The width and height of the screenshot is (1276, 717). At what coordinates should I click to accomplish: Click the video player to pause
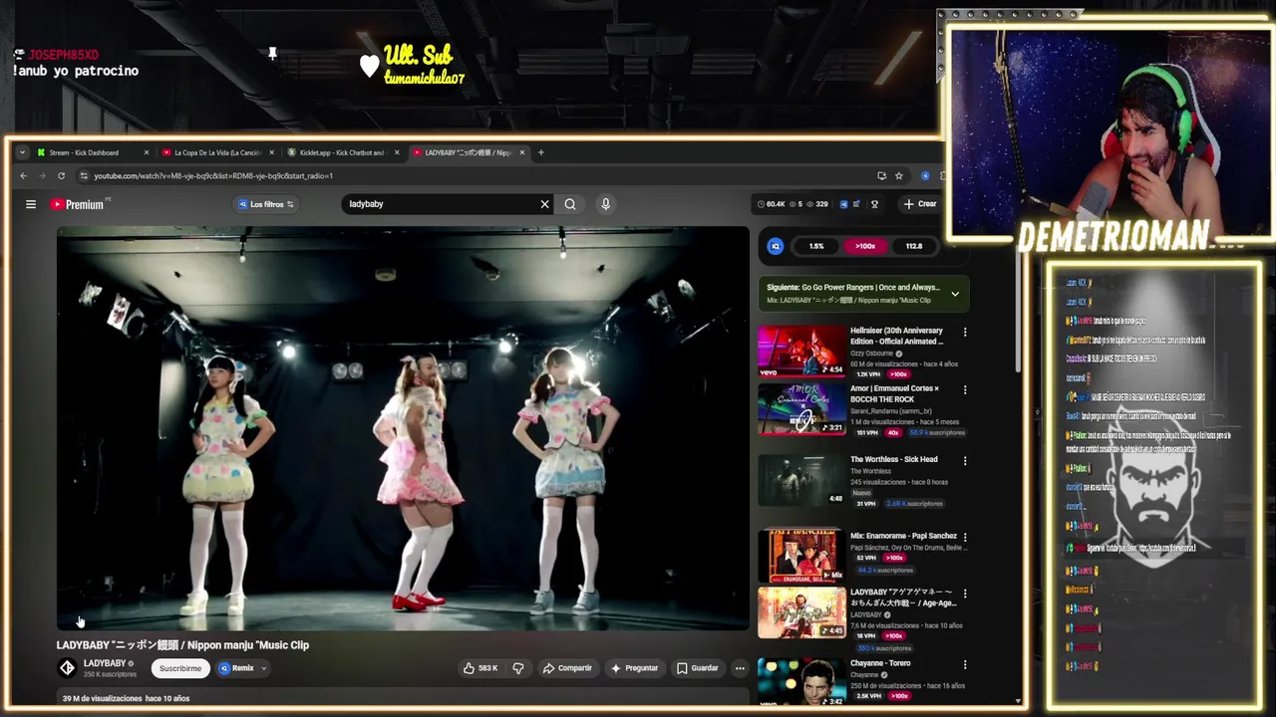coord(403,428)
